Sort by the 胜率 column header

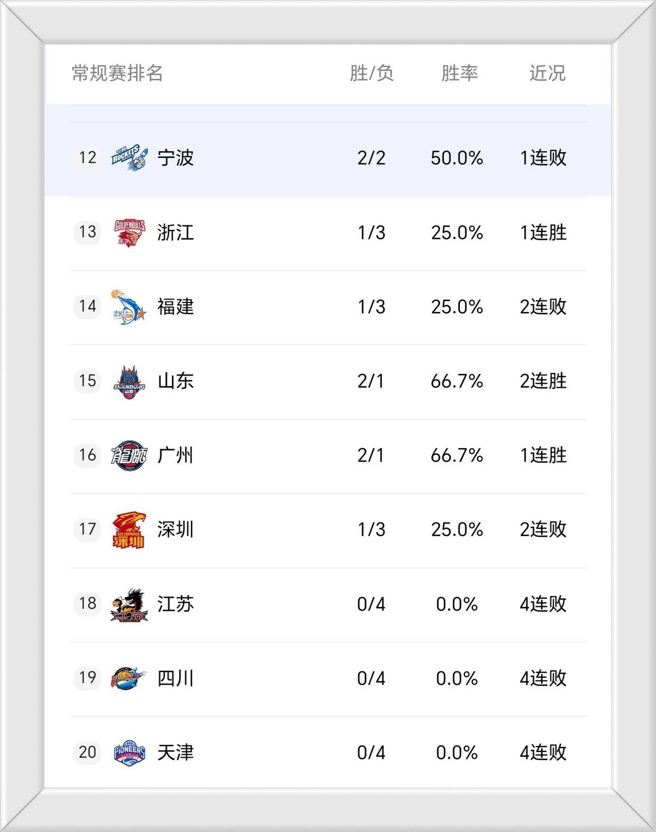tap(460, 73)
